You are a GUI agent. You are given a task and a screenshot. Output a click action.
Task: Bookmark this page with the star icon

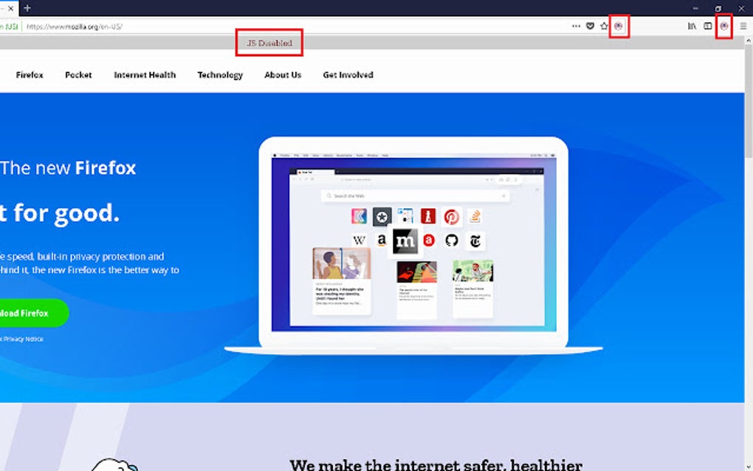pos(604,26)
